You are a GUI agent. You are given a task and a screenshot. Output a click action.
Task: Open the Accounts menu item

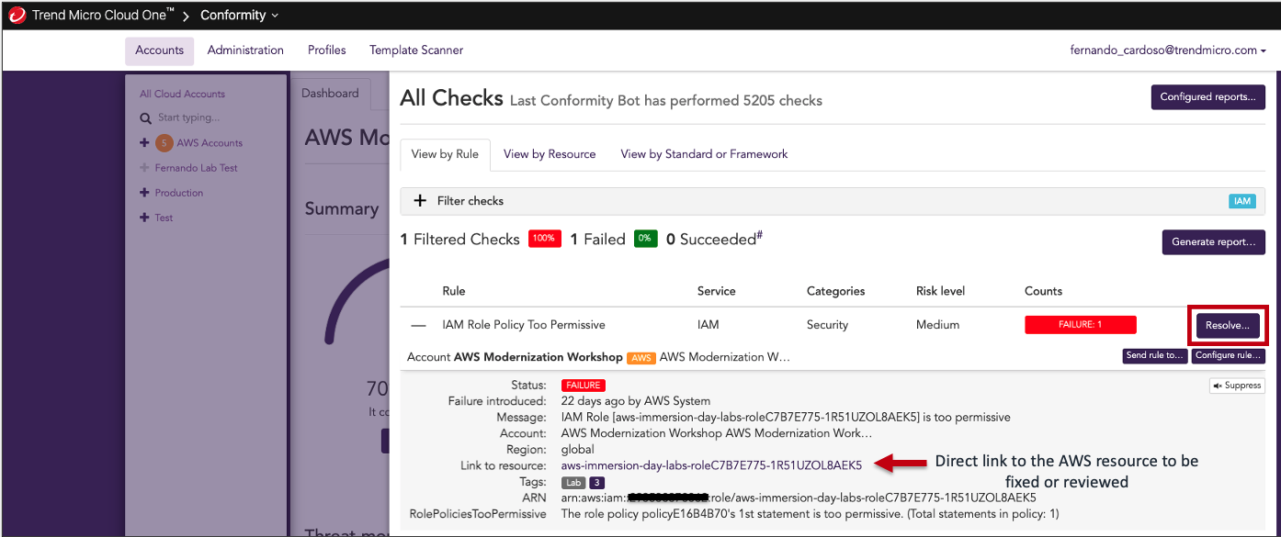pos(159,50)
